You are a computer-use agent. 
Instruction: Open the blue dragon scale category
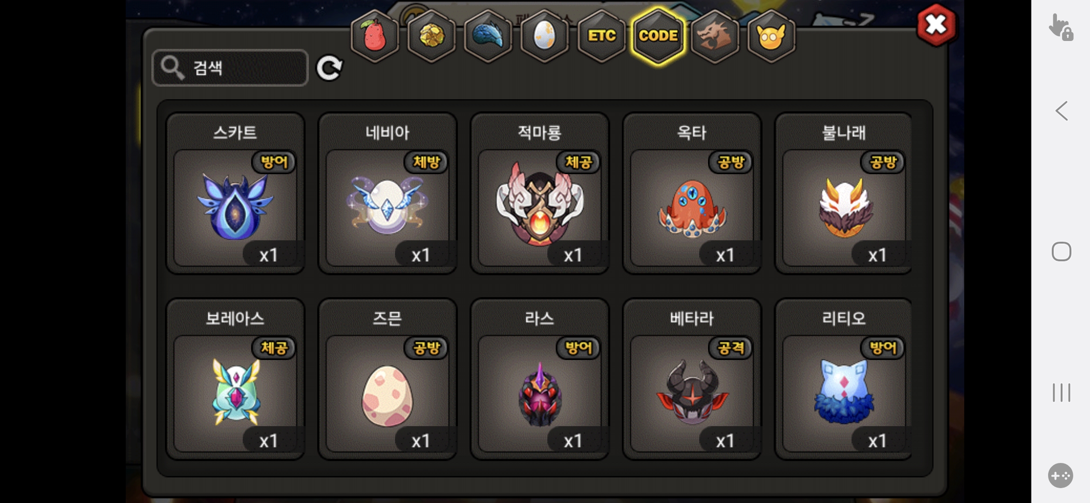pos(488,36)
